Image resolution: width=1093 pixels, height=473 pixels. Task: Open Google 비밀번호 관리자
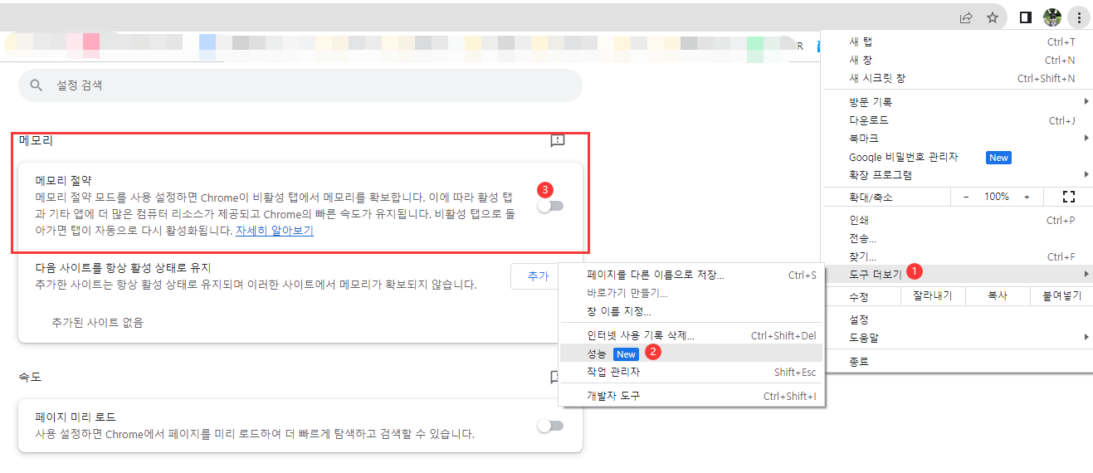[x=957, y=157]
